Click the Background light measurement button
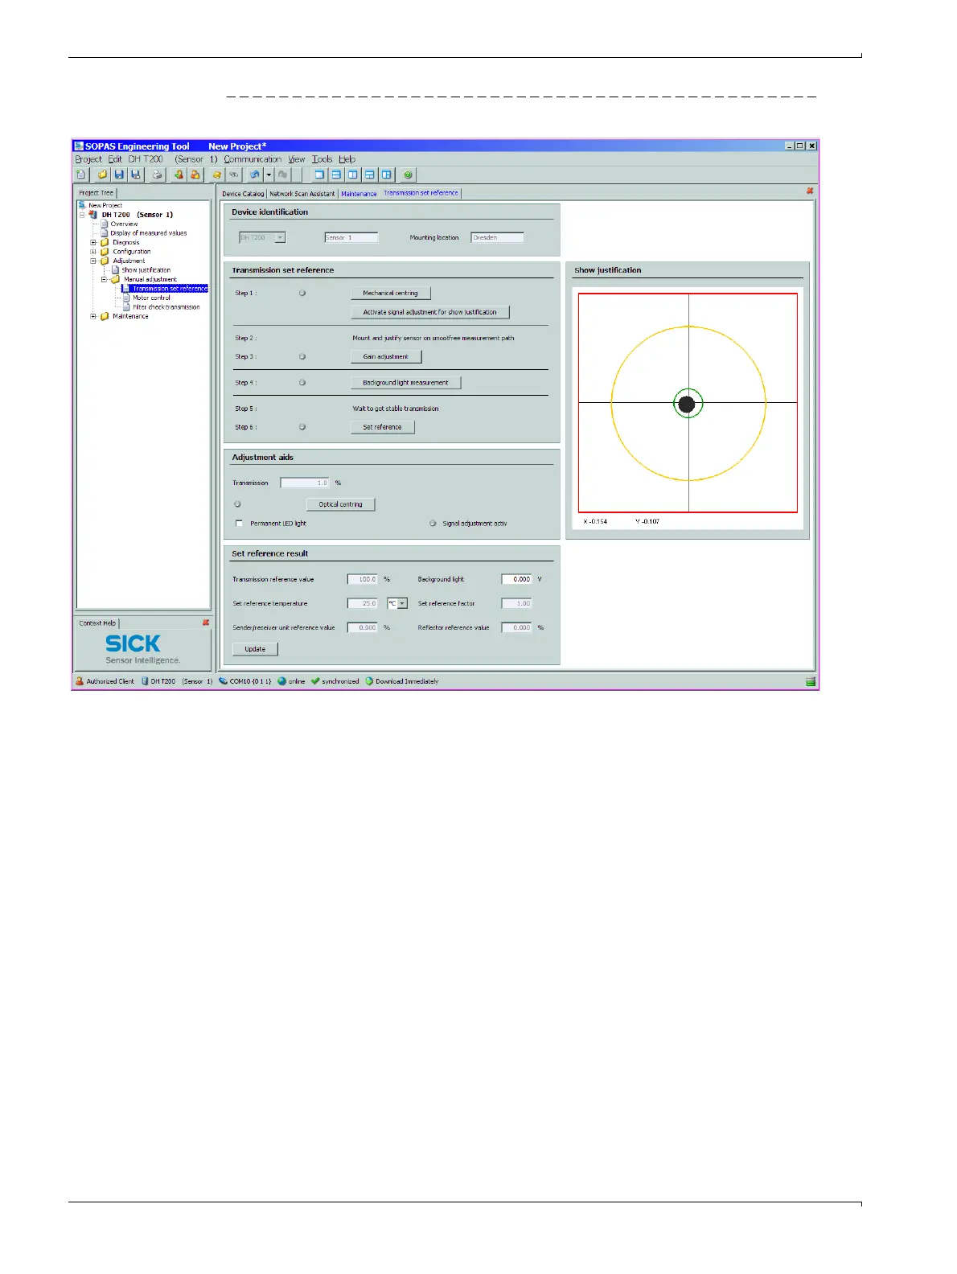 pos(406,383)
